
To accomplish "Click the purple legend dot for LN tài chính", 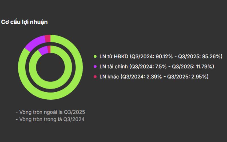I will [x=95, y=67].
